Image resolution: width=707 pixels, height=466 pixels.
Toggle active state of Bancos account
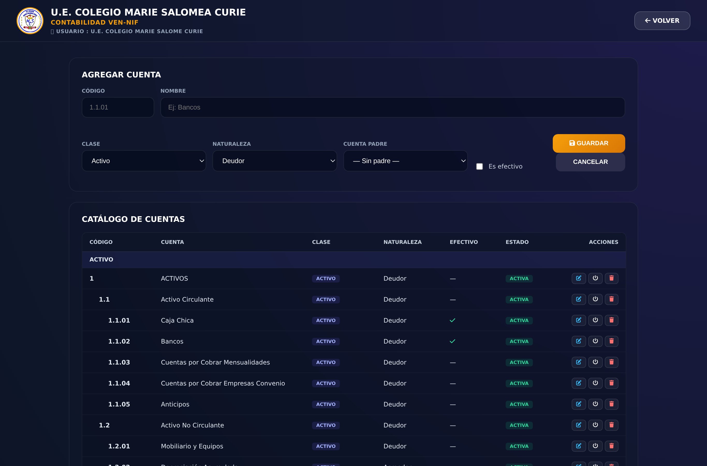595,341
